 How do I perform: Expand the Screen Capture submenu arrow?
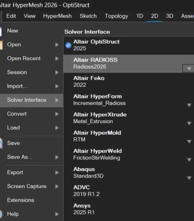(57, 186)
